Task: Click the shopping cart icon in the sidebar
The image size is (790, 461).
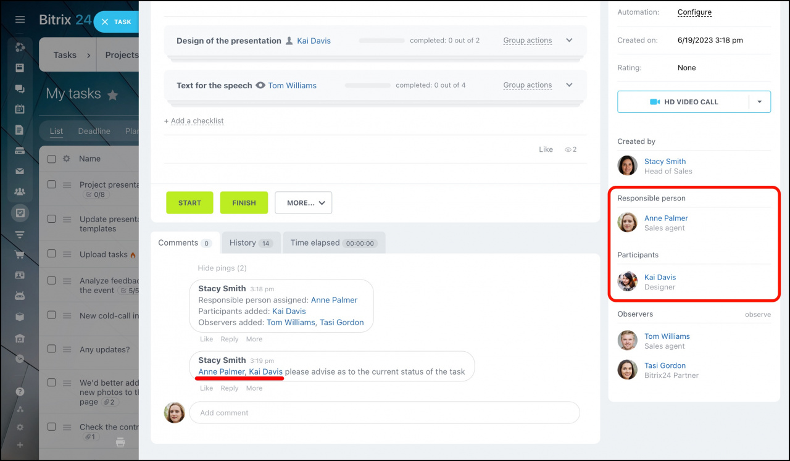Action: pyautogui.click(x=20, y=255)
